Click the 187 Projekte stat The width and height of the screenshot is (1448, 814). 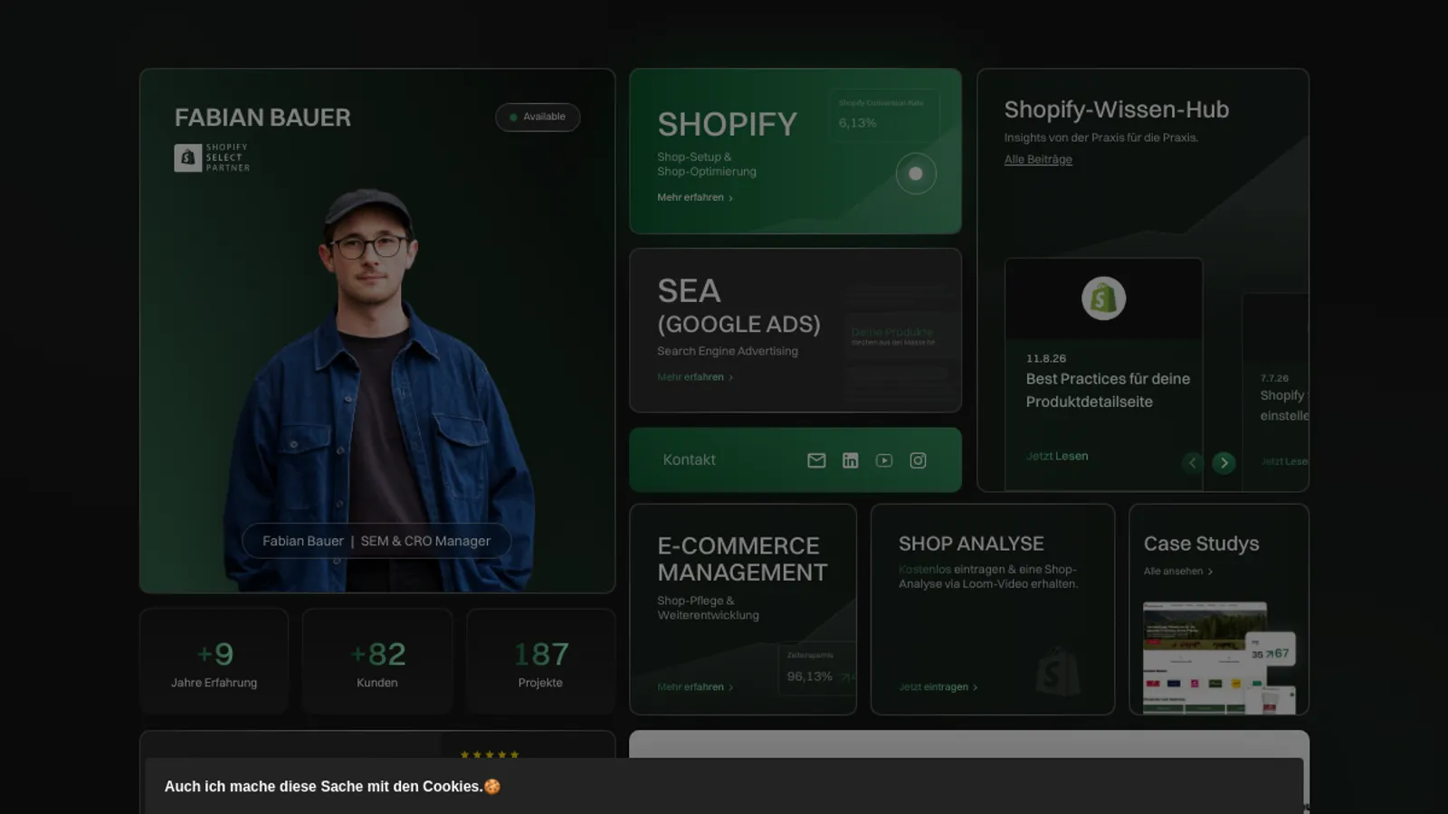pos(540,662)
